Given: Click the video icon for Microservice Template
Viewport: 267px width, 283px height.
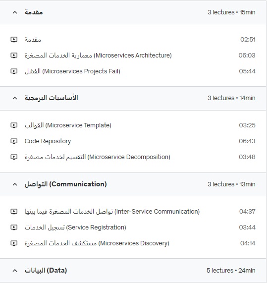Looking at the screenshot, I should tap(14, 125).
